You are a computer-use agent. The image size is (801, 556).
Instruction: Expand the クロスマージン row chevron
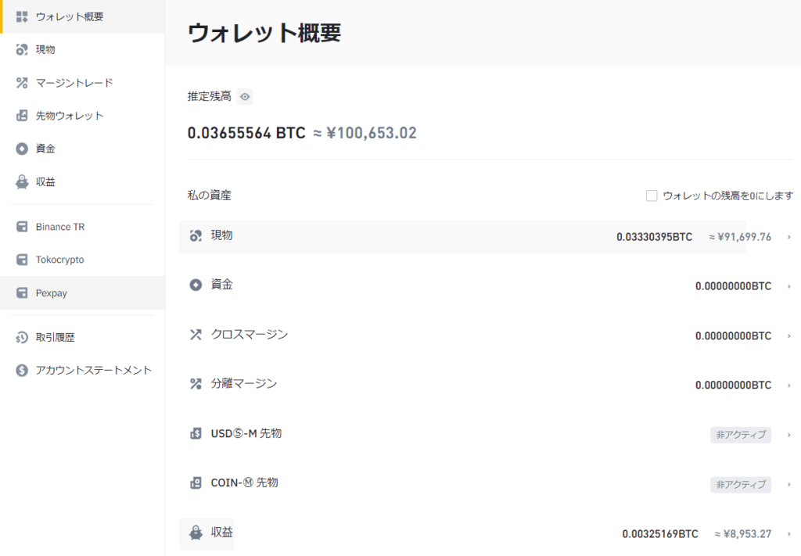coord(788,336)
